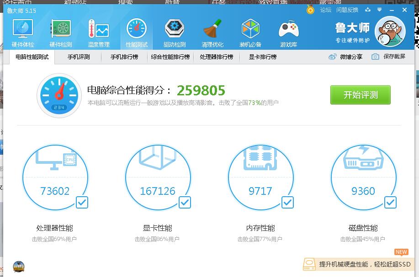Click the 内存性能 label
Image resolution: width=419 pixels, height=277 pixels.
(x=260, y=228)
